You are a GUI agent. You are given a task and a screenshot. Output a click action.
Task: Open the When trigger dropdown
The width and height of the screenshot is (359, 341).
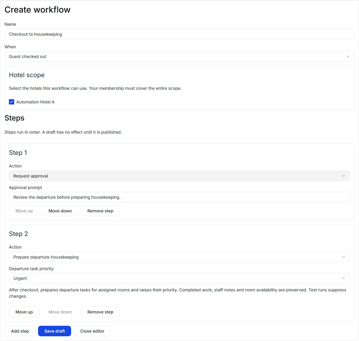(179, 56)
